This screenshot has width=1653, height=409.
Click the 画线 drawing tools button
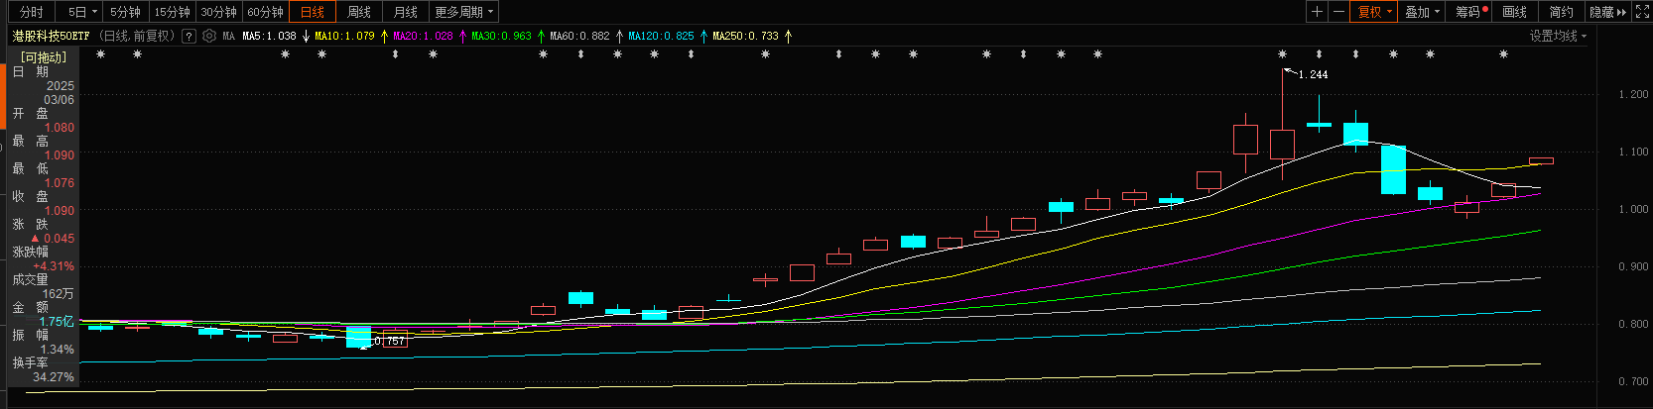[x=1514, y=12]
